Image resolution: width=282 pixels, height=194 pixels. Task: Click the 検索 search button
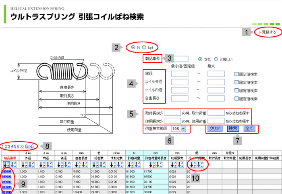click(x=233, y=129)
